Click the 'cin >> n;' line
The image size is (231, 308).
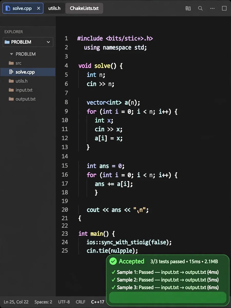100,84
